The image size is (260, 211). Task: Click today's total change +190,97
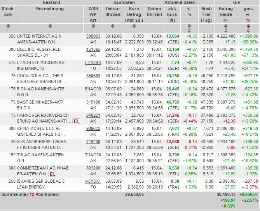coord(228,200)
